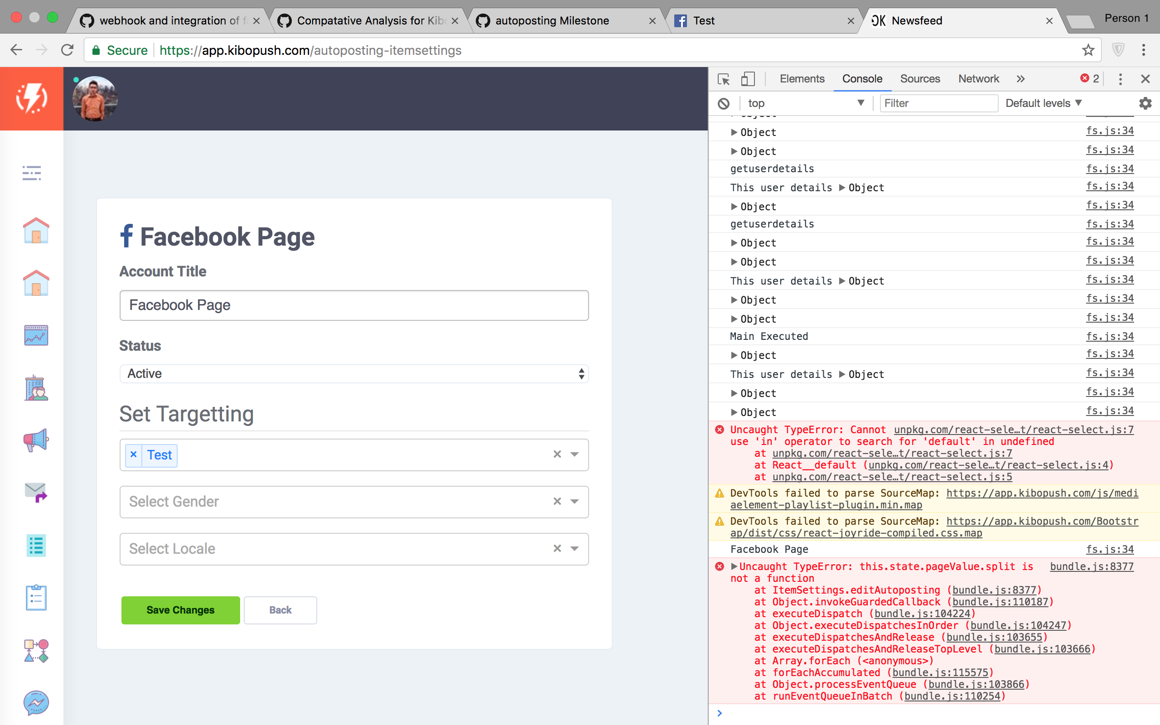Switch to the Network tab
The image size is (1160, 725).
978,79
